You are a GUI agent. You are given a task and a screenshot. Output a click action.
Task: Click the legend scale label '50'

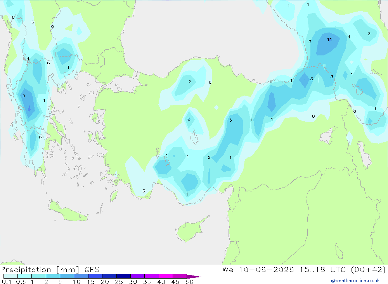(189, 282)
